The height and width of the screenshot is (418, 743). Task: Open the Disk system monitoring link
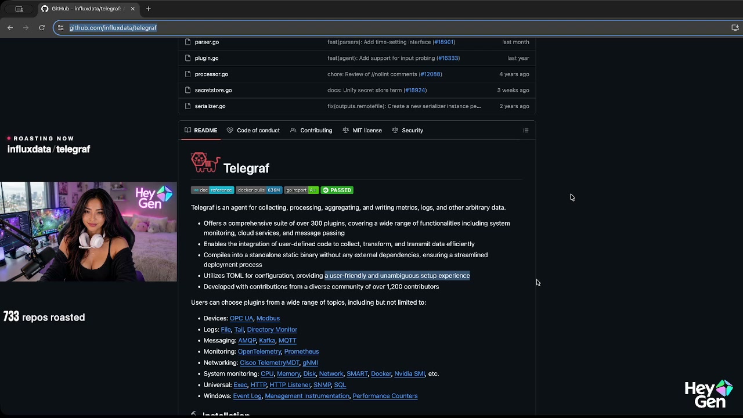tap(309, 374)
